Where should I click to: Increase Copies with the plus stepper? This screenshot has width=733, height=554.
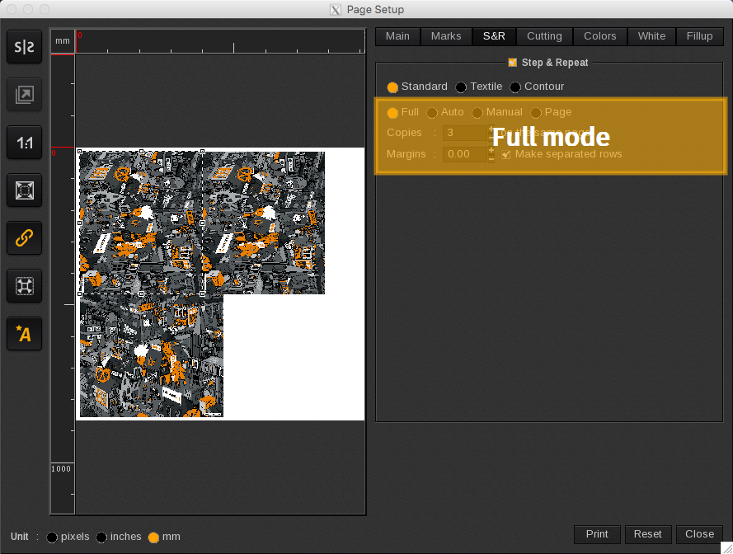(491, 128)
